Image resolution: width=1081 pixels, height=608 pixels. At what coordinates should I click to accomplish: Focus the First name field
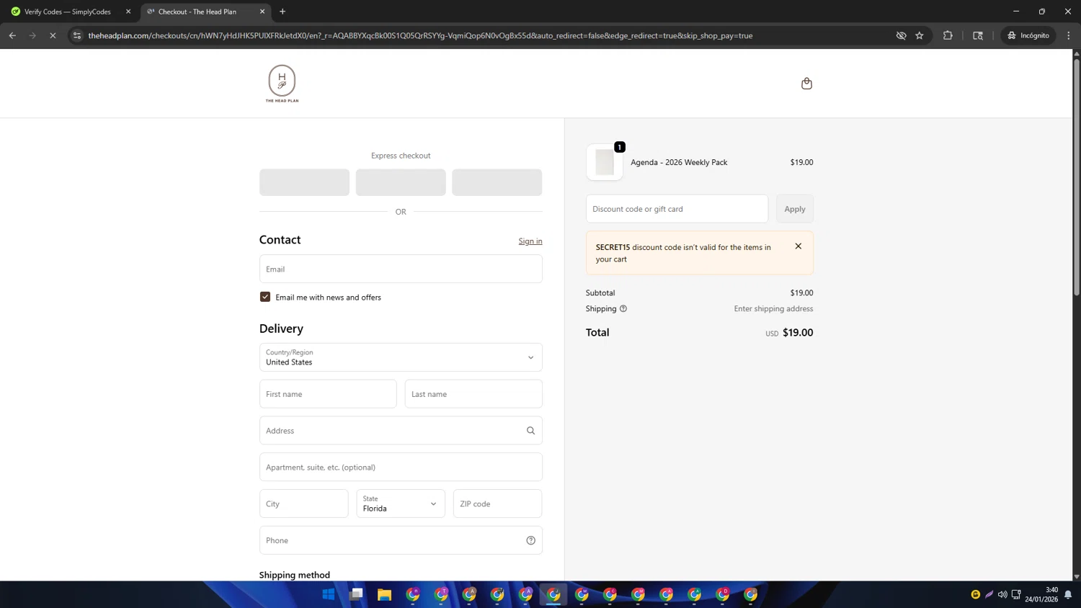[x=328, y=394]
